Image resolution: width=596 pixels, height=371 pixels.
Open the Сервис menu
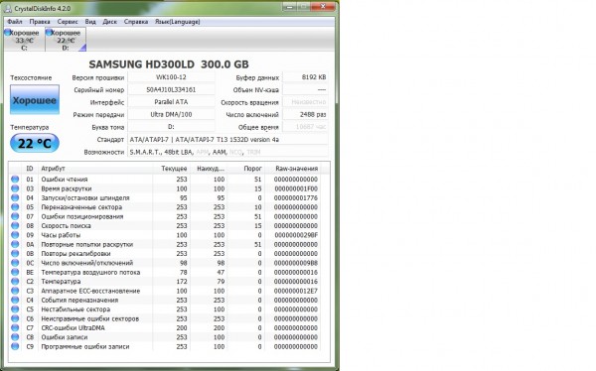point(68,22)
